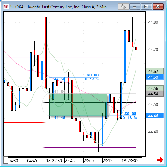167x167 pixels.
Task: Click the 0.13 % measurement label
Action: (x=92, y=79)
